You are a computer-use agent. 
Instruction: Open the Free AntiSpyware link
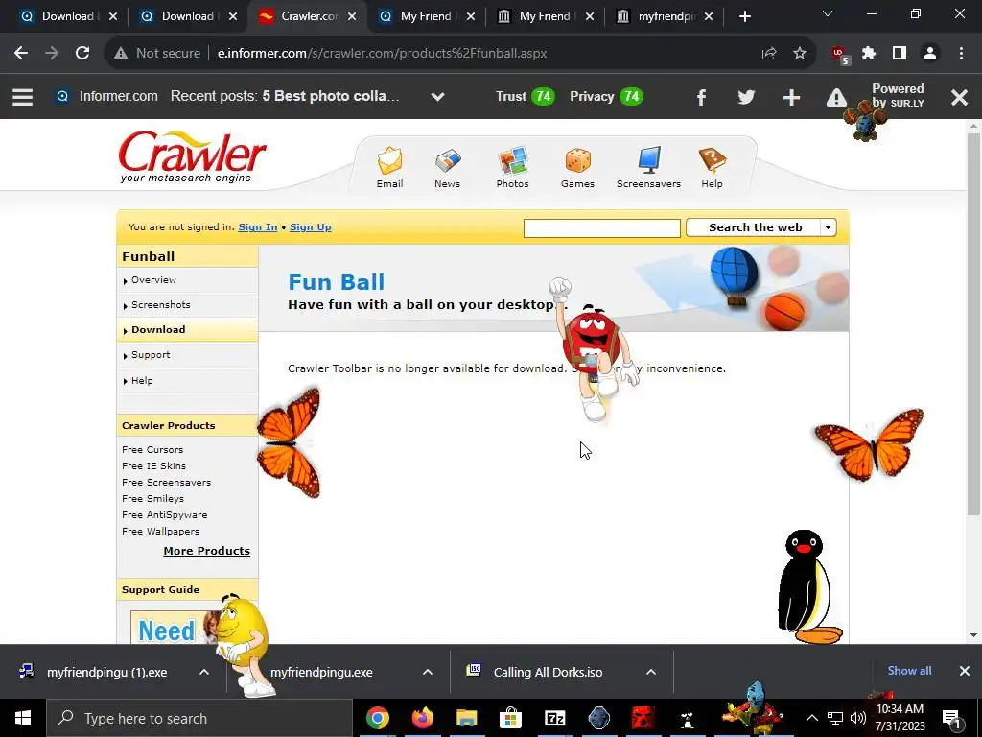(x=165, y=514)
